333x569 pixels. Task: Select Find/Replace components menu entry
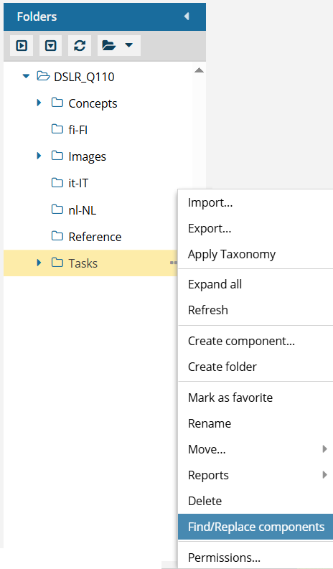click(255, 527)
